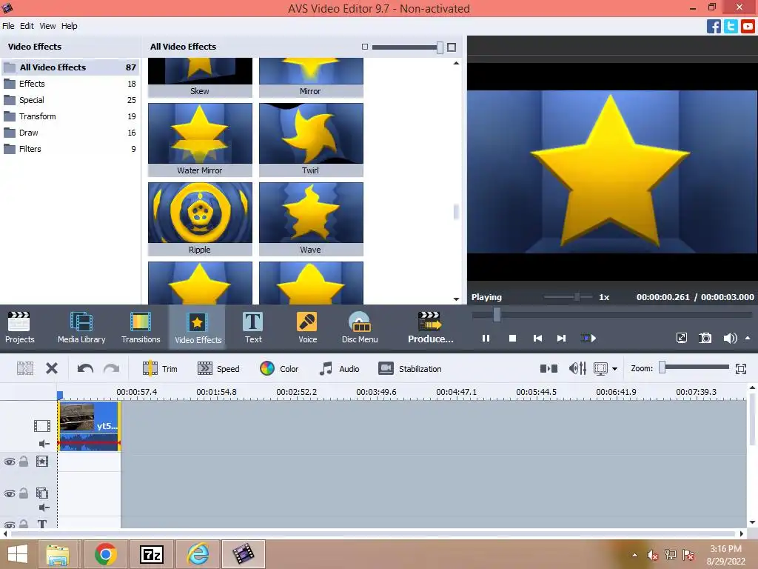Redo the last action
The width and height of the screenshot is (758, 569).
click(x=111, y=369)
